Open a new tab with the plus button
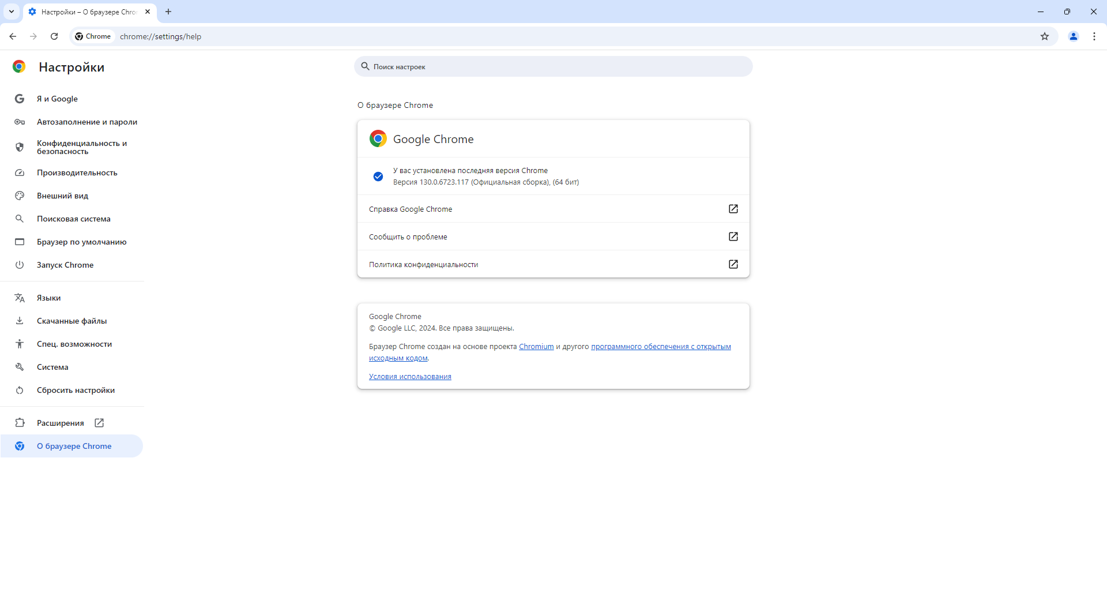 [168, 12]
